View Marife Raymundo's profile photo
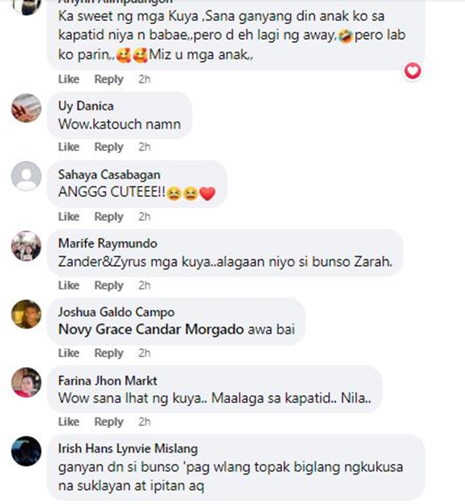This screenshot has height=504, width=465. 26,246
